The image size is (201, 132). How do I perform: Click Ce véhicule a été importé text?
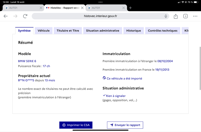(124, 78)
